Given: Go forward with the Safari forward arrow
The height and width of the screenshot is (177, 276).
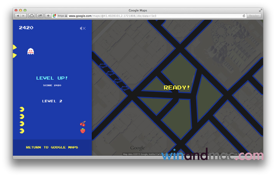Looking at the screenshot, I should (x=24, y=16).
